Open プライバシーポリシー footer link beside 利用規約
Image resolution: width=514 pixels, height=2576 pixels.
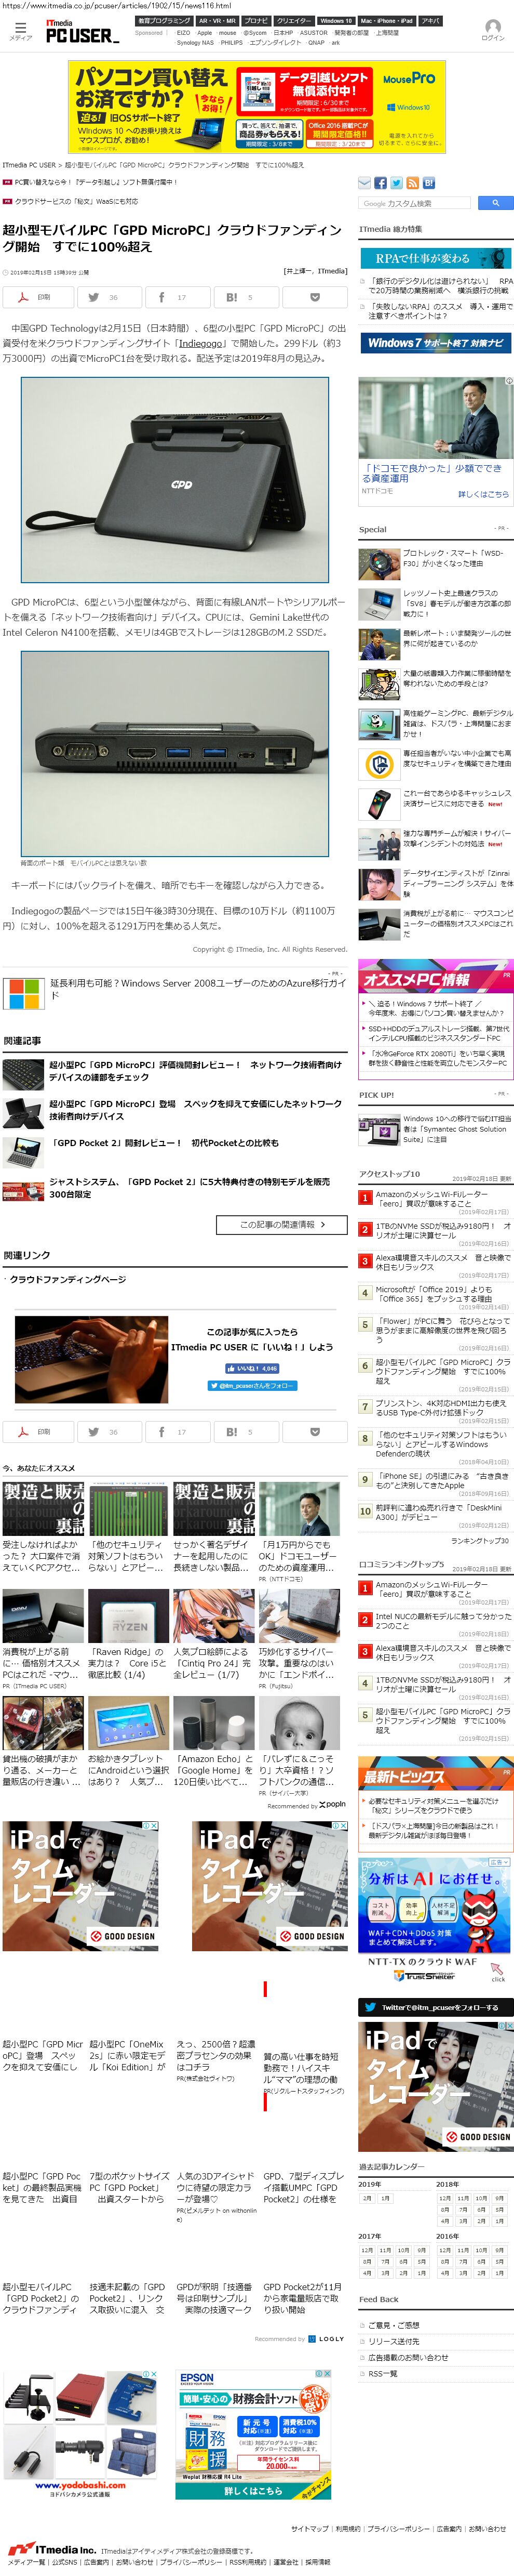click(398, 2528)
